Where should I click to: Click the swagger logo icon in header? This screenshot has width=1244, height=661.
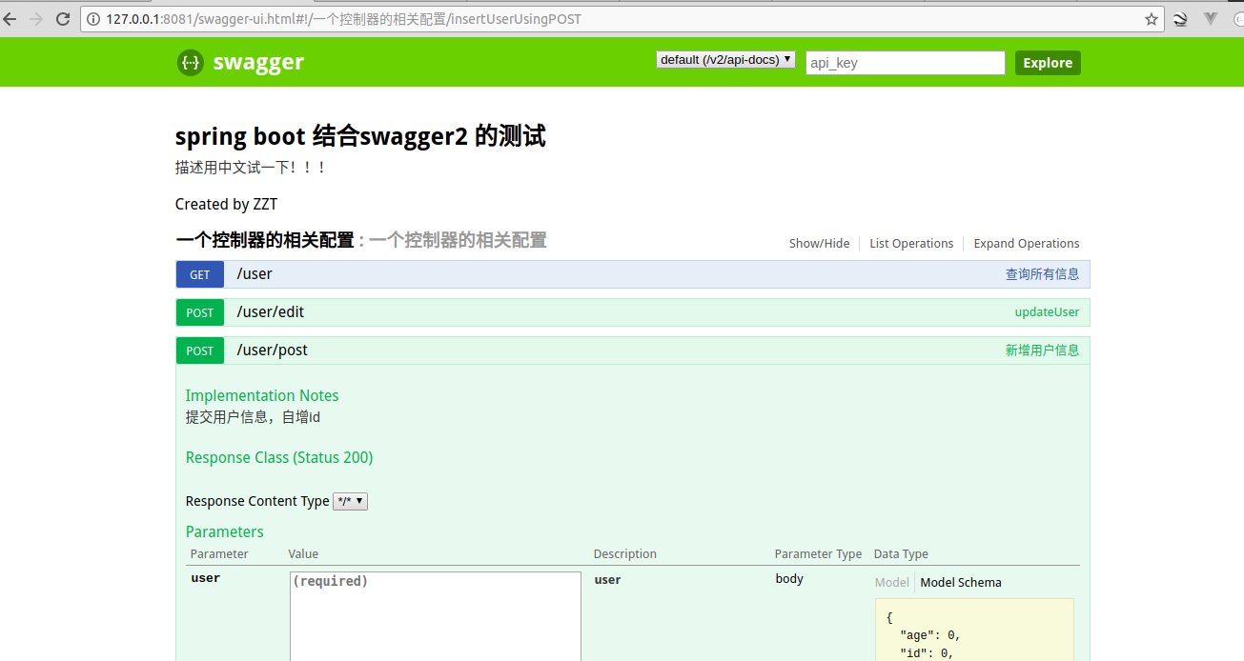click(x=190, y=63)
